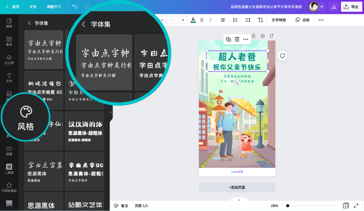Select the bottom 思源黑体 font set
Viewport: 364px width, 211px height.
point(43,202)
